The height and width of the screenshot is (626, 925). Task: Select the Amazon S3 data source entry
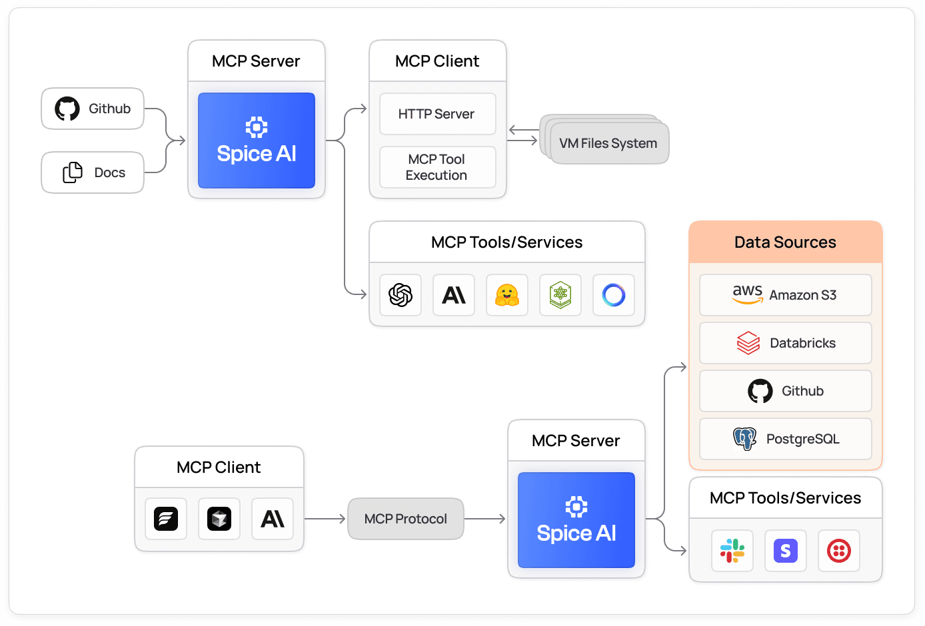(786, 295)
